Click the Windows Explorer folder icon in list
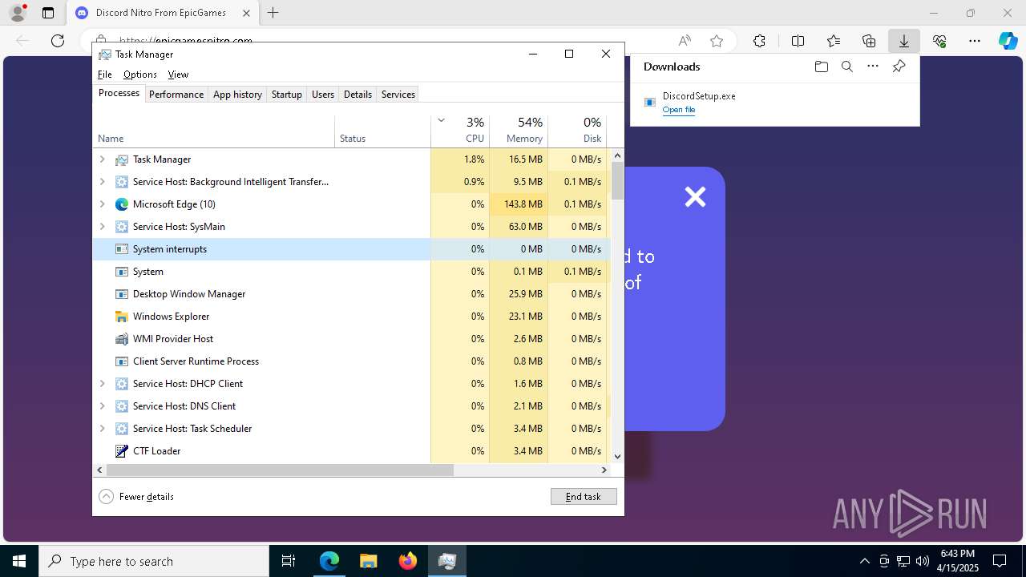This screenshot has height=577, width=1026. point(122,317)
